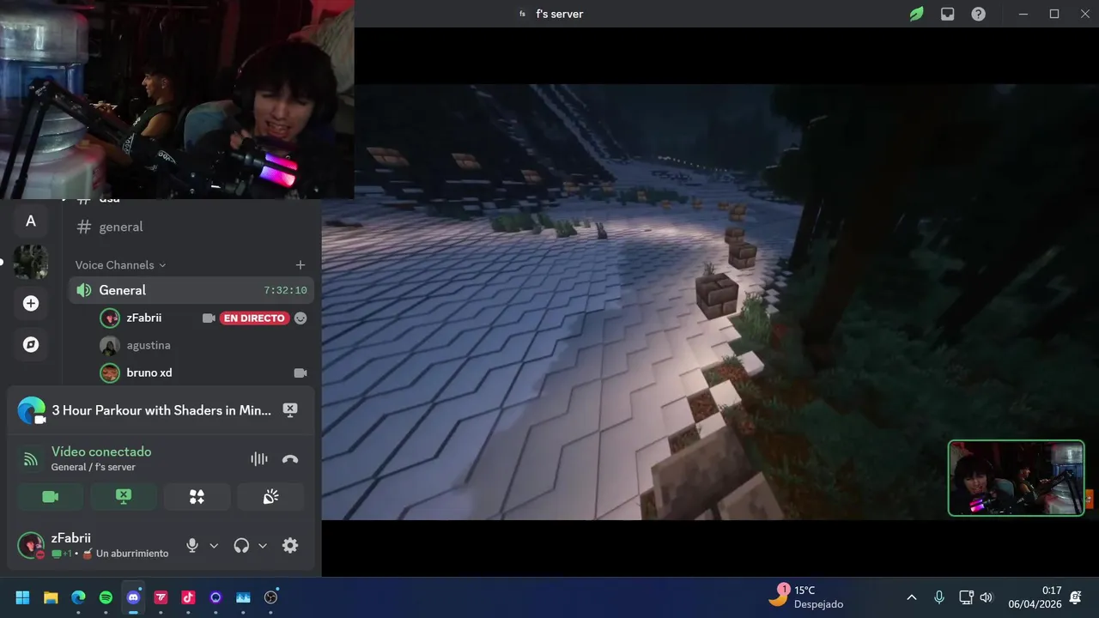
Task: Open Discord help question mark icon
Action: click(978, 14)
